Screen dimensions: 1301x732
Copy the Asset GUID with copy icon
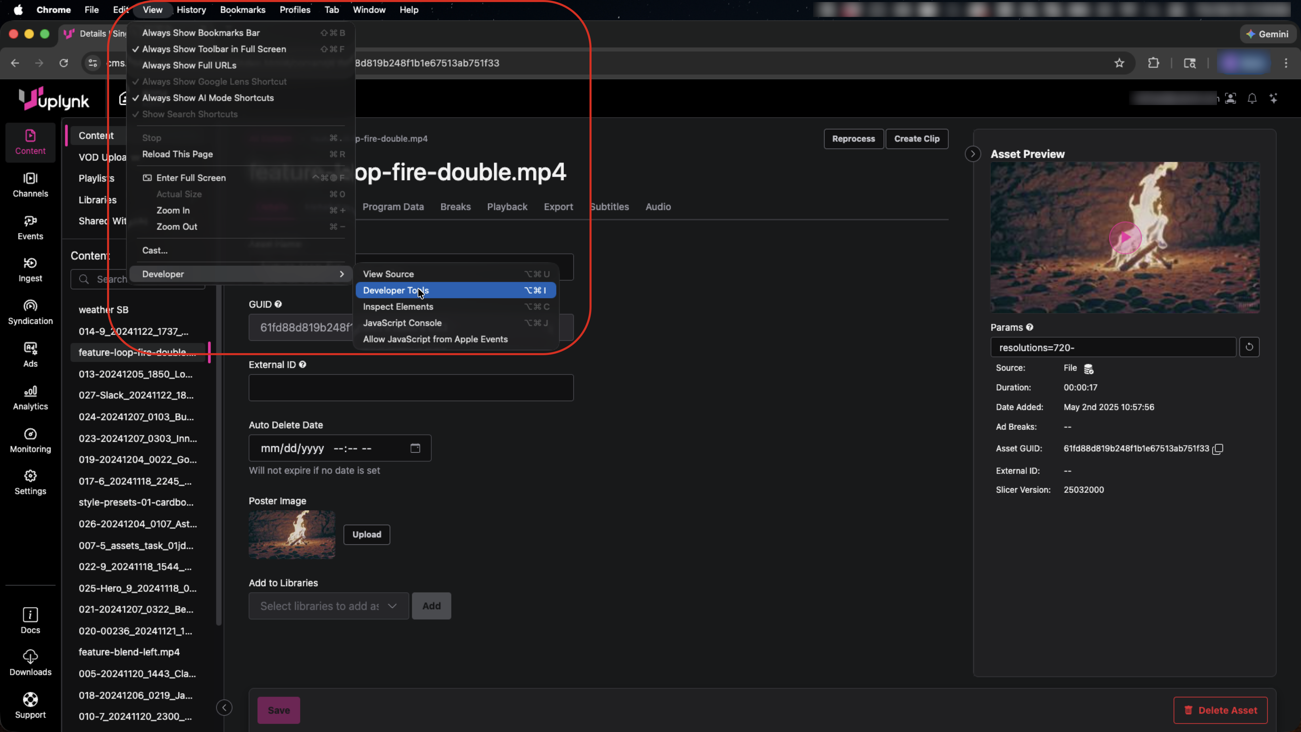click(1218, 449)
